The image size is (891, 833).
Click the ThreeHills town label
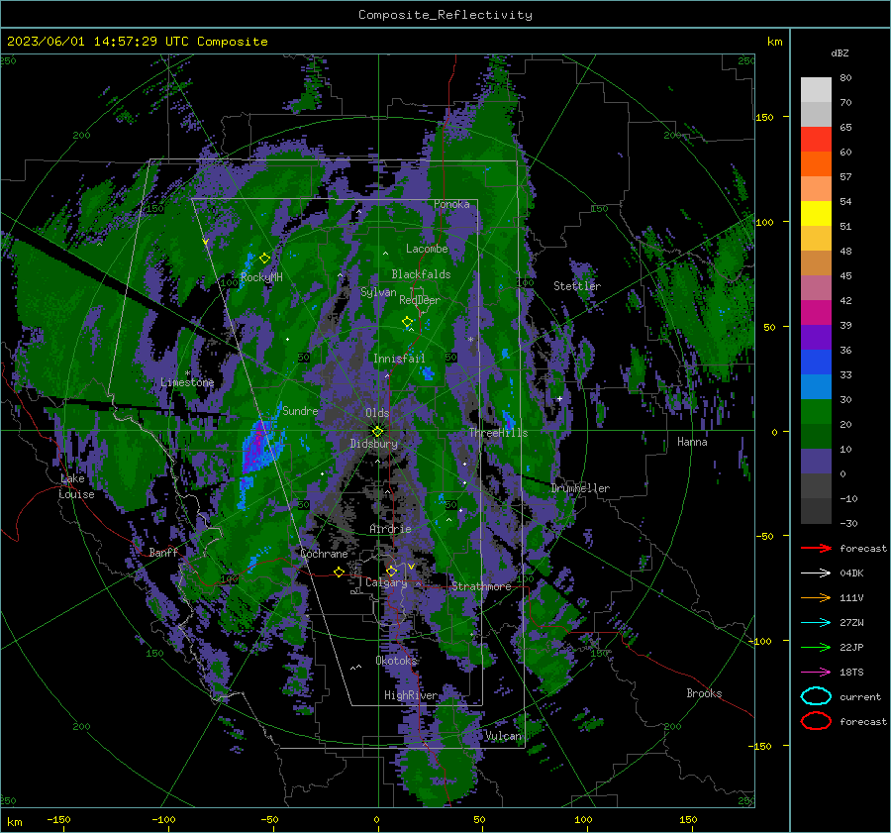click(498, 433)
